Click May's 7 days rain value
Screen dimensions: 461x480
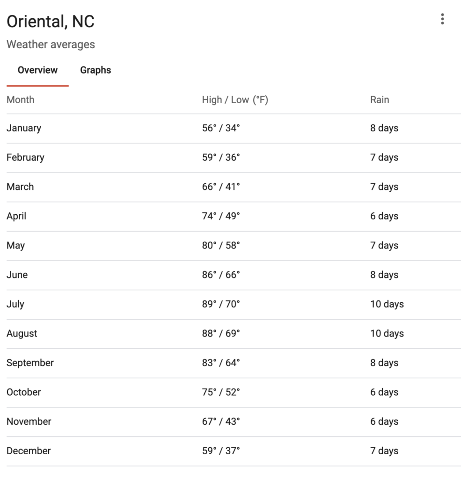(x=384, y=246)
